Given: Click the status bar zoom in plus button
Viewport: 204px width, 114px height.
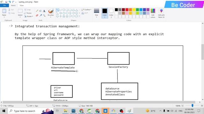Looking at the screenshot, I should [202, 106].
